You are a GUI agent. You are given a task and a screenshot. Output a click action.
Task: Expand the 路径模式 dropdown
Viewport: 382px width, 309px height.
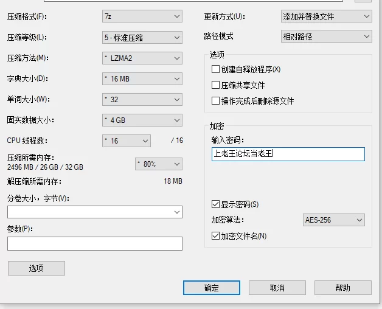[x=326, y=37]
